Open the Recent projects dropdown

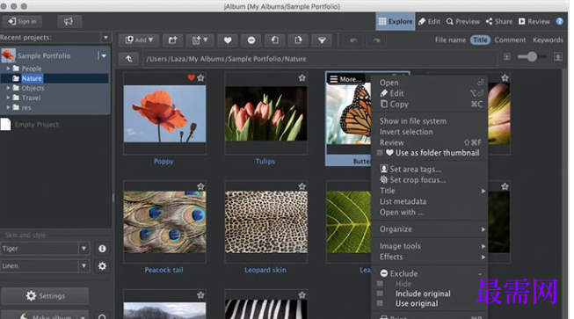tap(105, 37)
